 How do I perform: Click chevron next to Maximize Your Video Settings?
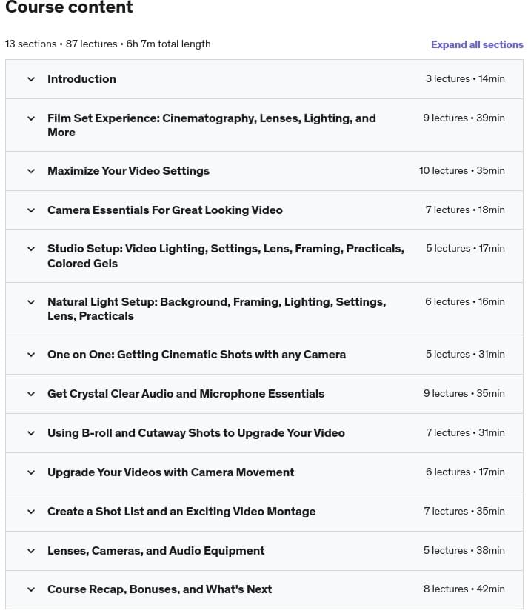click(x=31, y=171)
